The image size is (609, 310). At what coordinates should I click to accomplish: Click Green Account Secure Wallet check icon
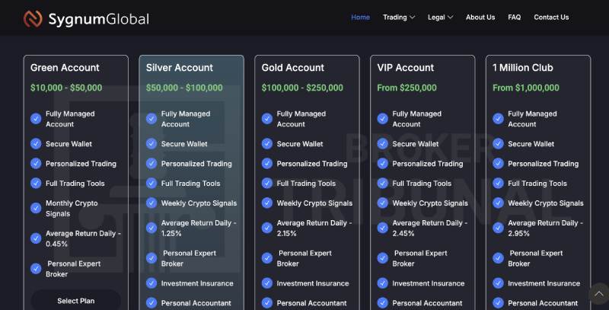[36, 144]
